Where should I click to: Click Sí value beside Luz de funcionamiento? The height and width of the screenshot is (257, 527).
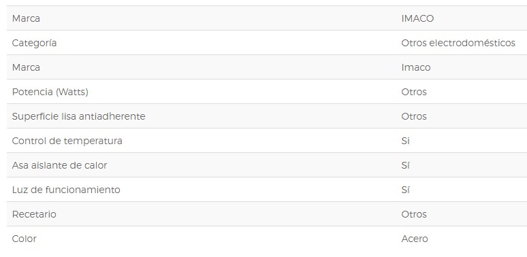(x=405, y=190)
